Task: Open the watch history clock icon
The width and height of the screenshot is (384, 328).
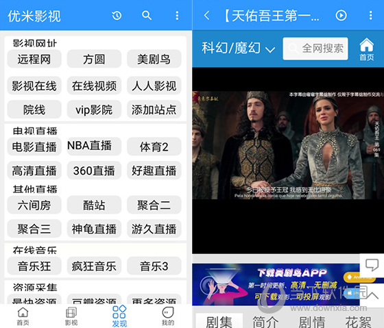Action: pos(117,16)
